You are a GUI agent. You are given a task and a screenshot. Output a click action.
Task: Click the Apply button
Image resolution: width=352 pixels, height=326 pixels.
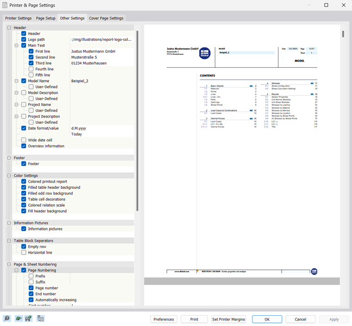[334, 319]
